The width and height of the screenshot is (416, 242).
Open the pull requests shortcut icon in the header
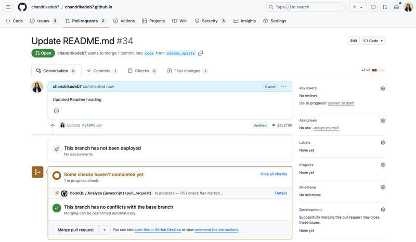385,7
